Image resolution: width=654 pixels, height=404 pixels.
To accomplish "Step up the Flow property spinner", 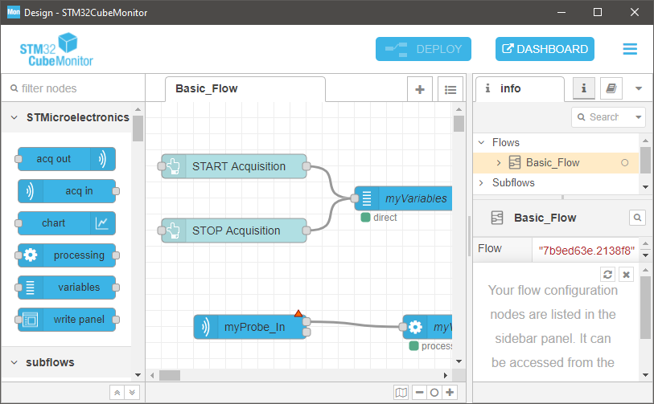I will [645, 243].
